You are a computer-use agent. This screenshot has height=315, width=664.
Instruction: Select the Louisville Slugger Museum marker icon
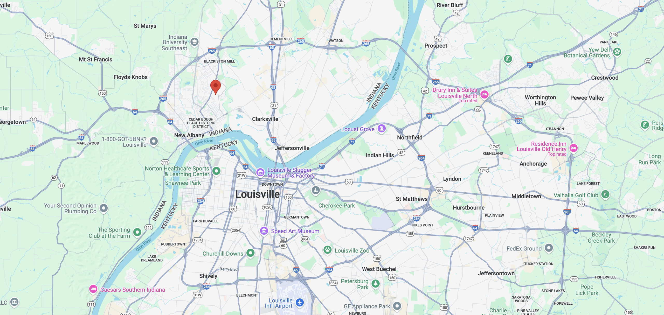260,172
